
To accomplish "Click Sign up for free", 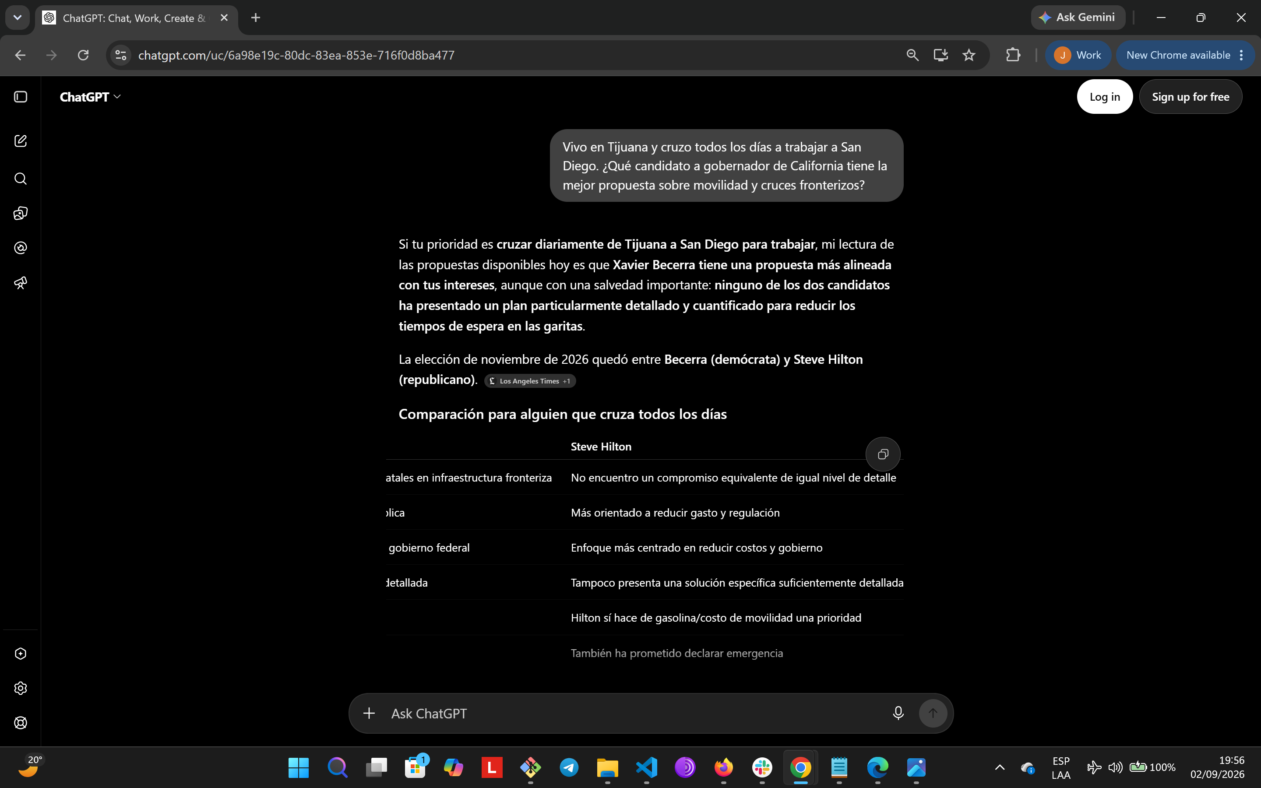I will 1191,97.
